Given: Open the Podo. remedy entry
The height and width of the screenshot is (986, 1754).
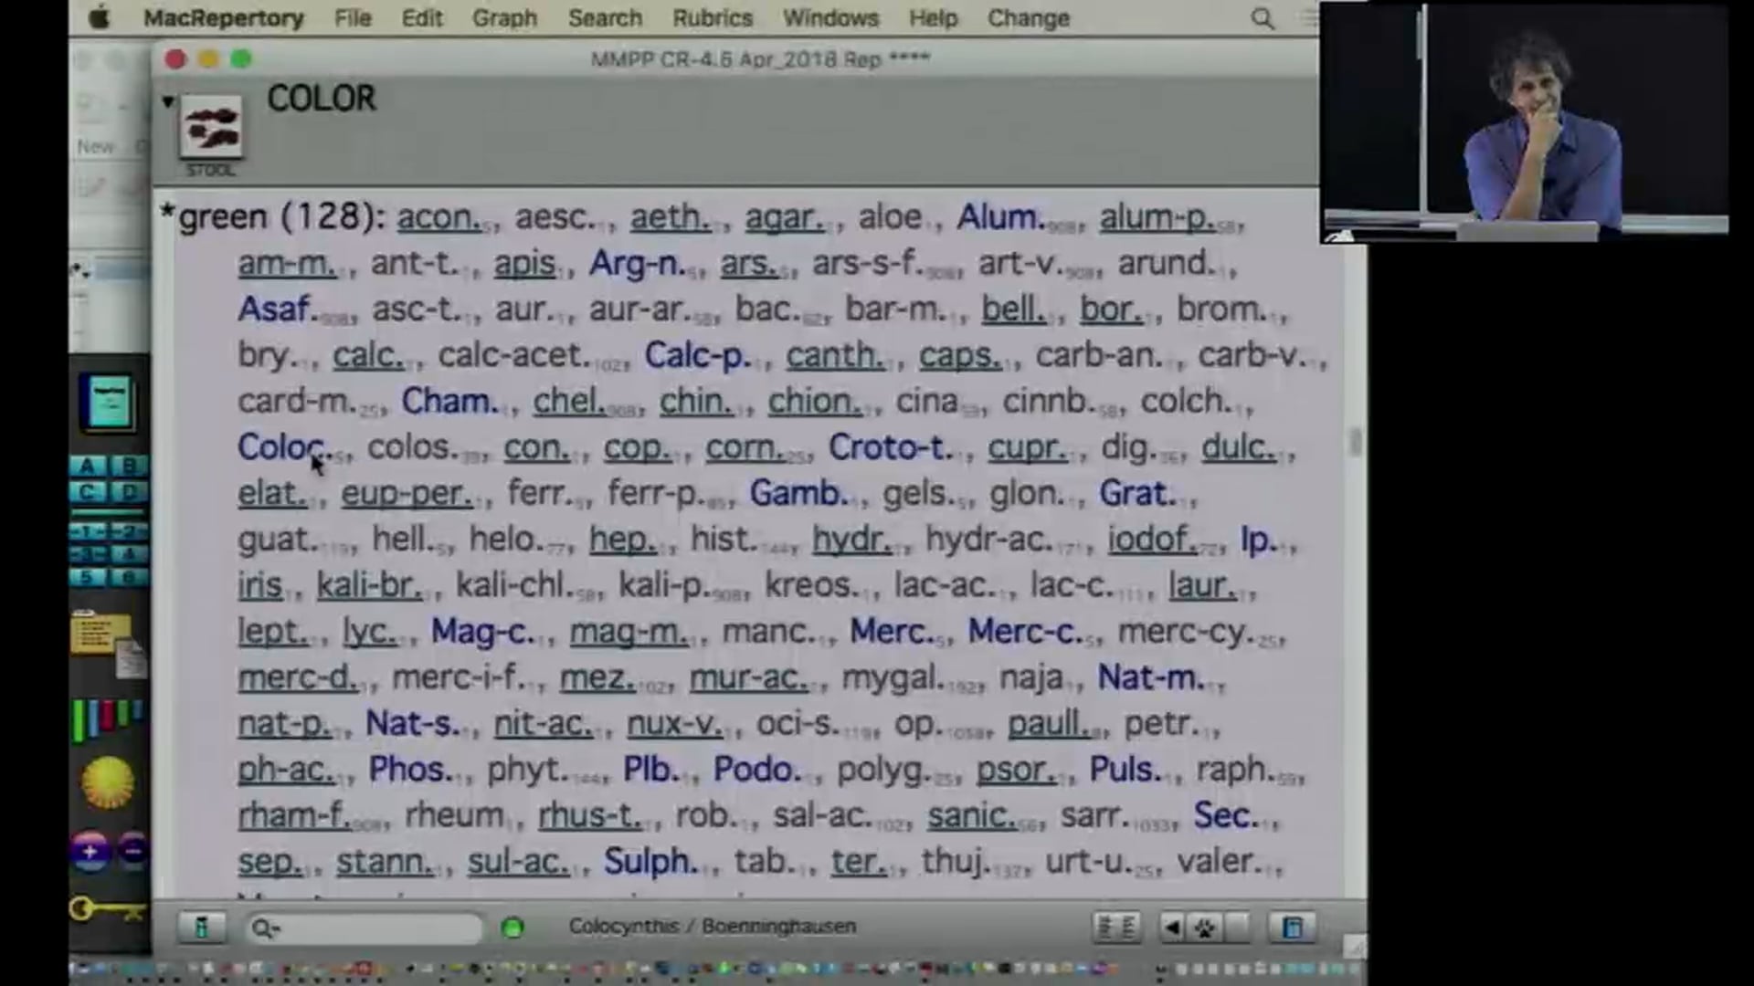Looking at the screenshot, I should (755, 770).
